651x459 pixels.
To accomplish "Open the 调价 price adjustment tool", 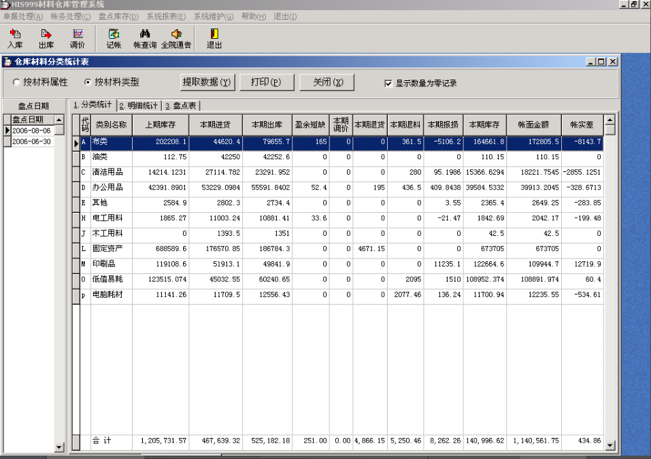I will (78, 39).
